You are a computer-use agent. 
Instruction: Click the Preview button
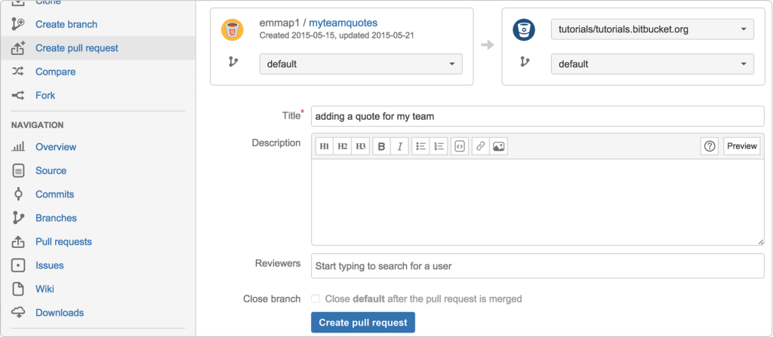coord(741,146)
